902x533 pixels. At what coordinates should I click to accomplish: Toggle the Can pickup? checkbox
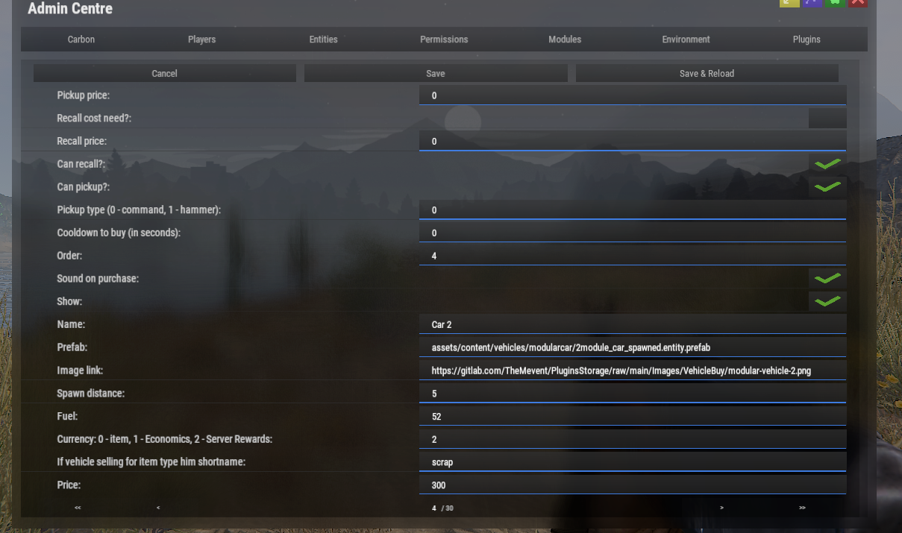(x=827, y=187)
